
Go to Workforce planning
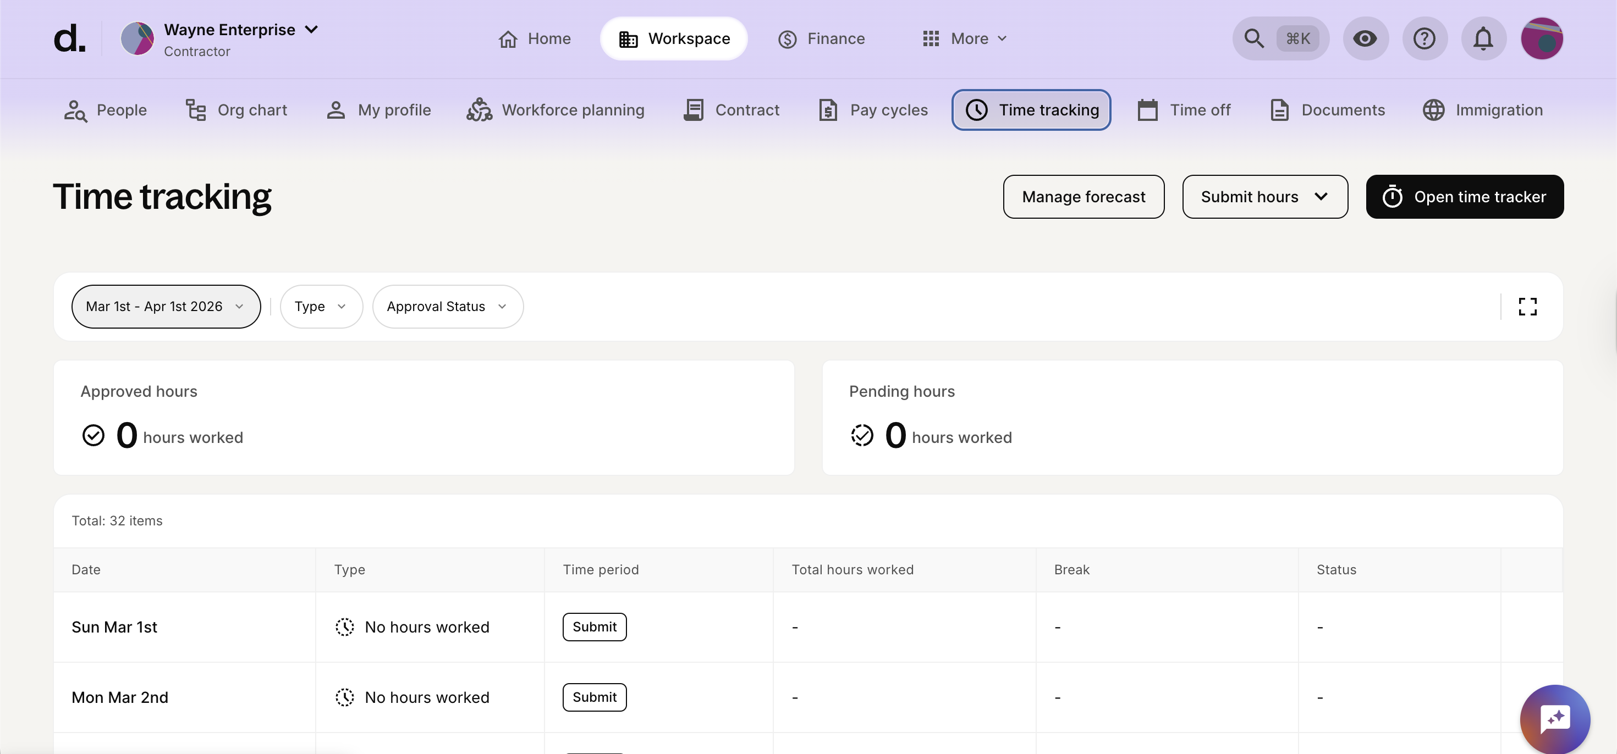(x=555, y=110)
